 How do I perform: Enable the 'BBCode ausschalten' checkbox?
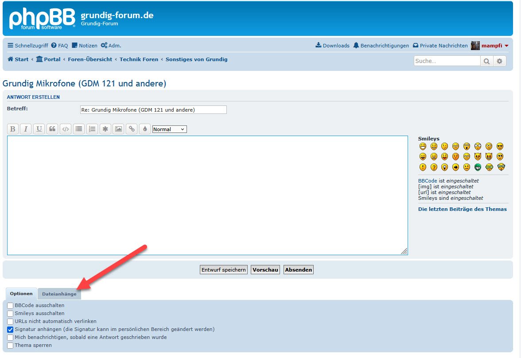[x=10, y=305]
